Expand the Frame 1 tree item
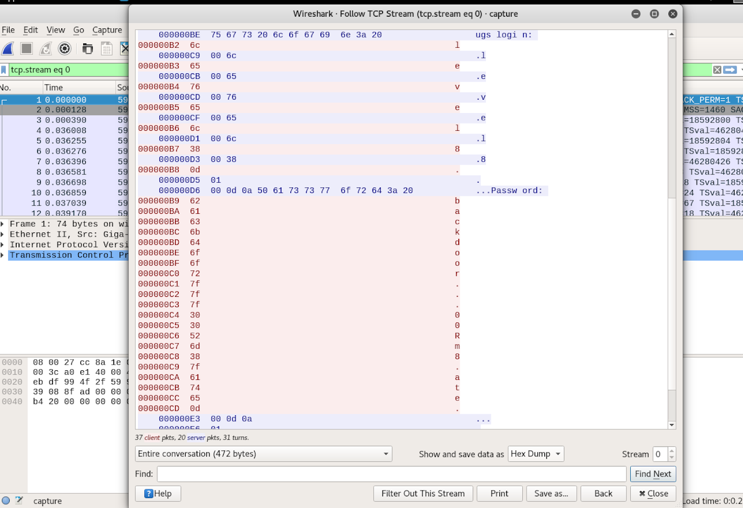Viewport: 743px width, 508px height. pyautogui.click(x=3, y=224)
